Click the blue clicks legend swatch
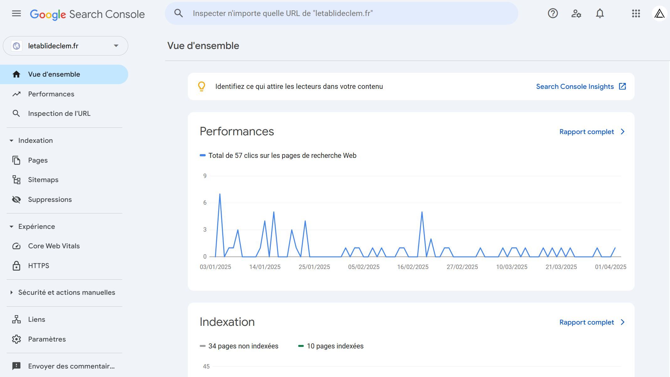Screen dimensions: 670x377 pos(203,155)
